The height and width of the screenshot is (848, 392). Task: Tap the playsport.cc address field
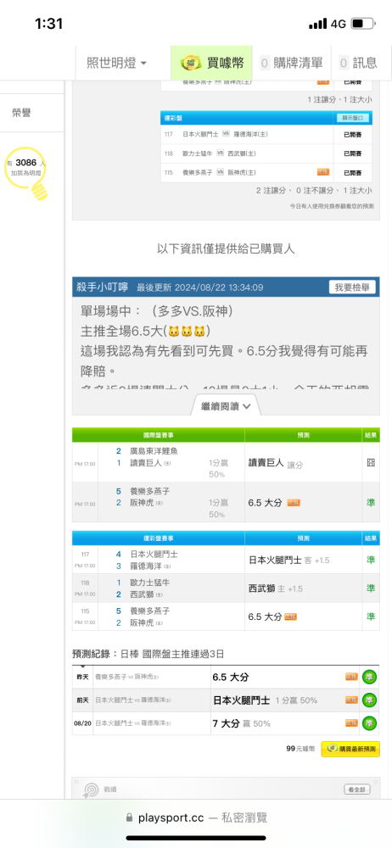pos(196,817)
